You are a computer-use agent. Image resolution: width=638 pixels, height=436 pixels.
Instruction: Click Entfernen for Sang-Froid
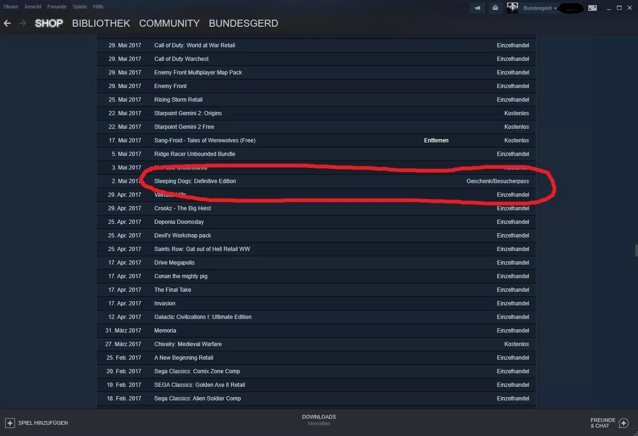pos(436,140)
